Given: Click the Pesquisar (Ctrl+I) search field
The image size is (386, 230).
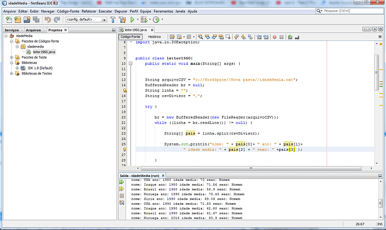Looking at the screenshot, I should point(350,11).
